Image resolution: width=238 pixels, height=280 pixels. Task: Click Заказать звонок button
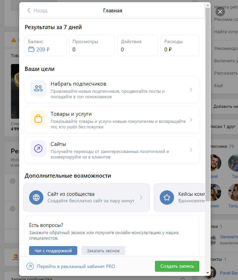tap(103, 251)
